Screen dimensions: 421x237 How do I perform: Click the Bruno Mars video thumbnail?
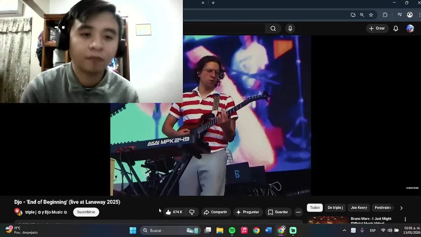pos(328,220)
